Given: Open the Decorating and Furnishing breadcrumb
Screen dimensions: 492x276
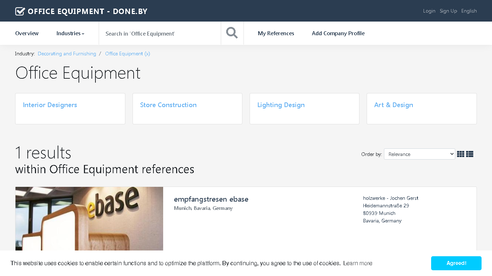Looking at the screenshot, I should (67, 54).
